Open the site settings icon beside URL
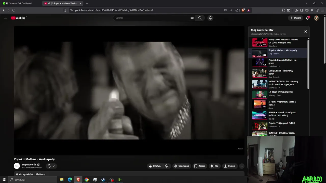 tap(71, 10)
